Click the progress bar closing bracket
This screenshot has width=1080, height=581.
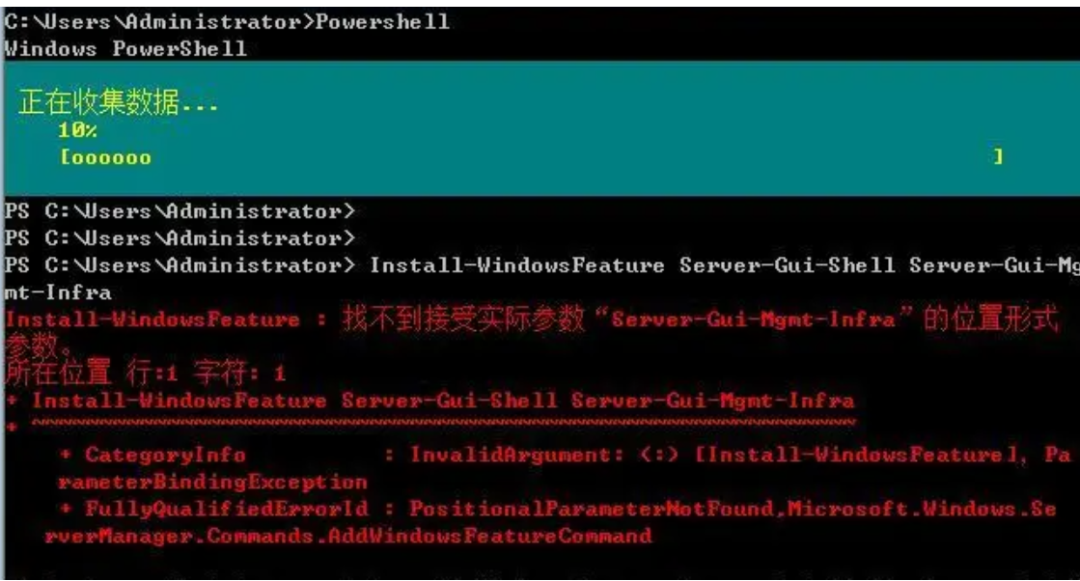[x=997, y=157]
